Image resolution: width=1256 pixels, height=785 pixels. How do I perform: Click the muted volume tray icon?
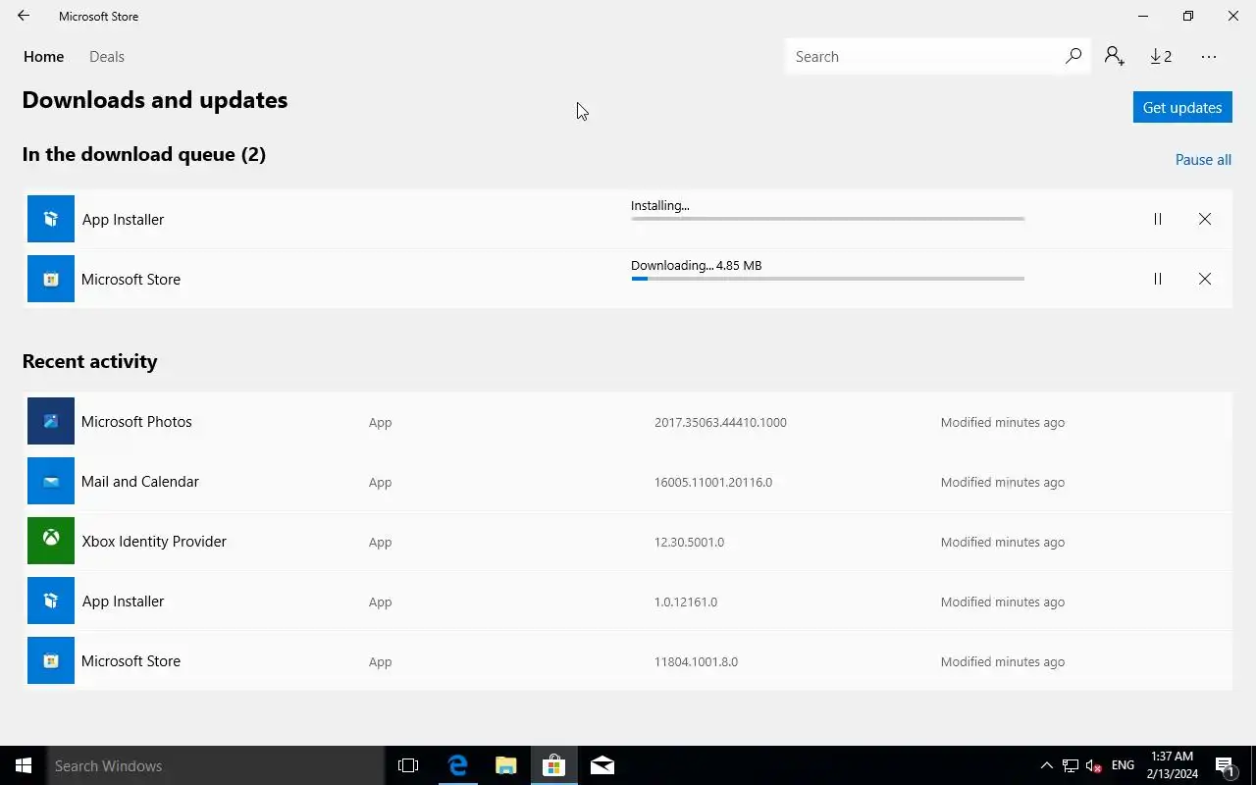pyautogui.click(x=1094, y=765)
